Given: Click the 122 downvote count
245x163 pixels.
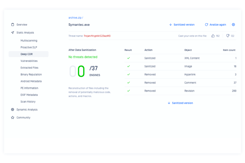Looking at the screenshot, I should [233, 36].
